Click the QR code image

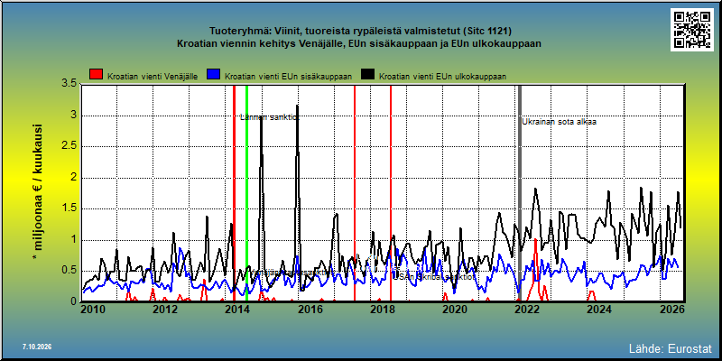click(x=694, y=30)
